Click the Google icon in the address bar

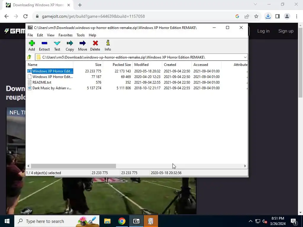pos(237,17)
